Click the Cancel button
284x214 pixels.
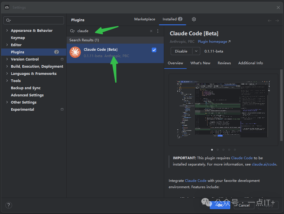click(244, 205)
